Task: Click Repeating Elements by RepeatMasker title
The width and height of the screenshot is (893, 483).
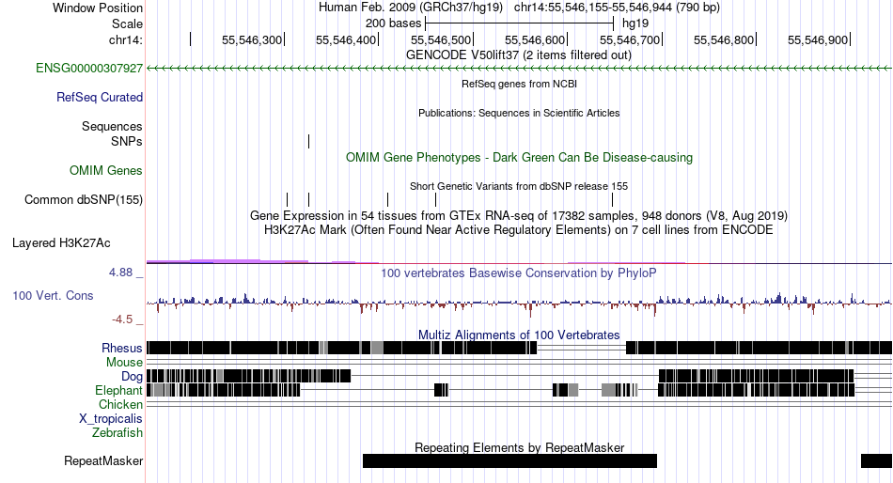Action: point(520,447)
